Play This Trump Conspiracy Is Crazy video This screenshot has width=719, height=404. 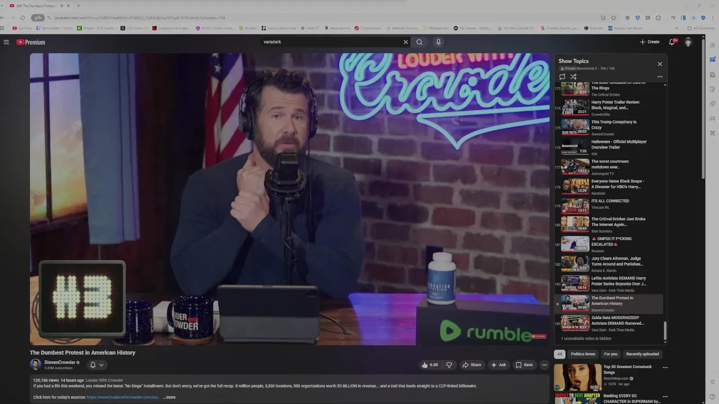pos(609,127)
